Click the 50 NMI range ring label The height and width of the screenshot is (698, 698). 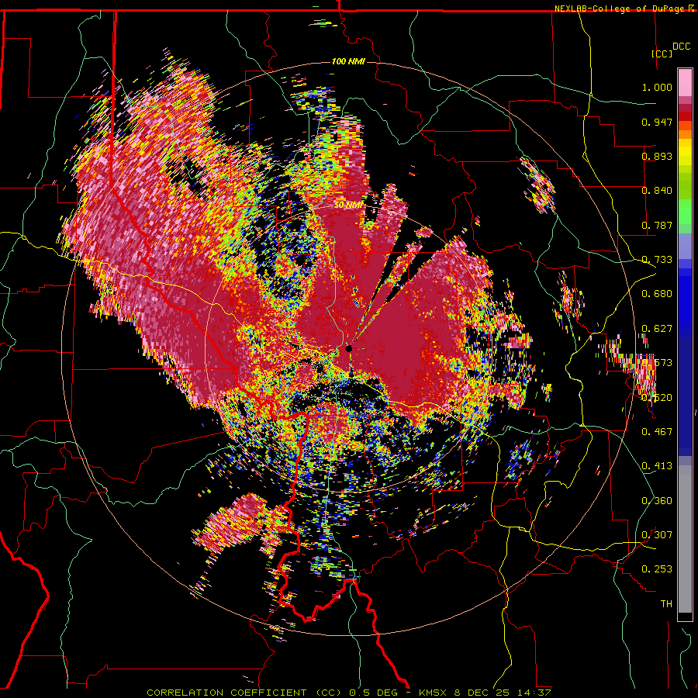click(349, 206)
